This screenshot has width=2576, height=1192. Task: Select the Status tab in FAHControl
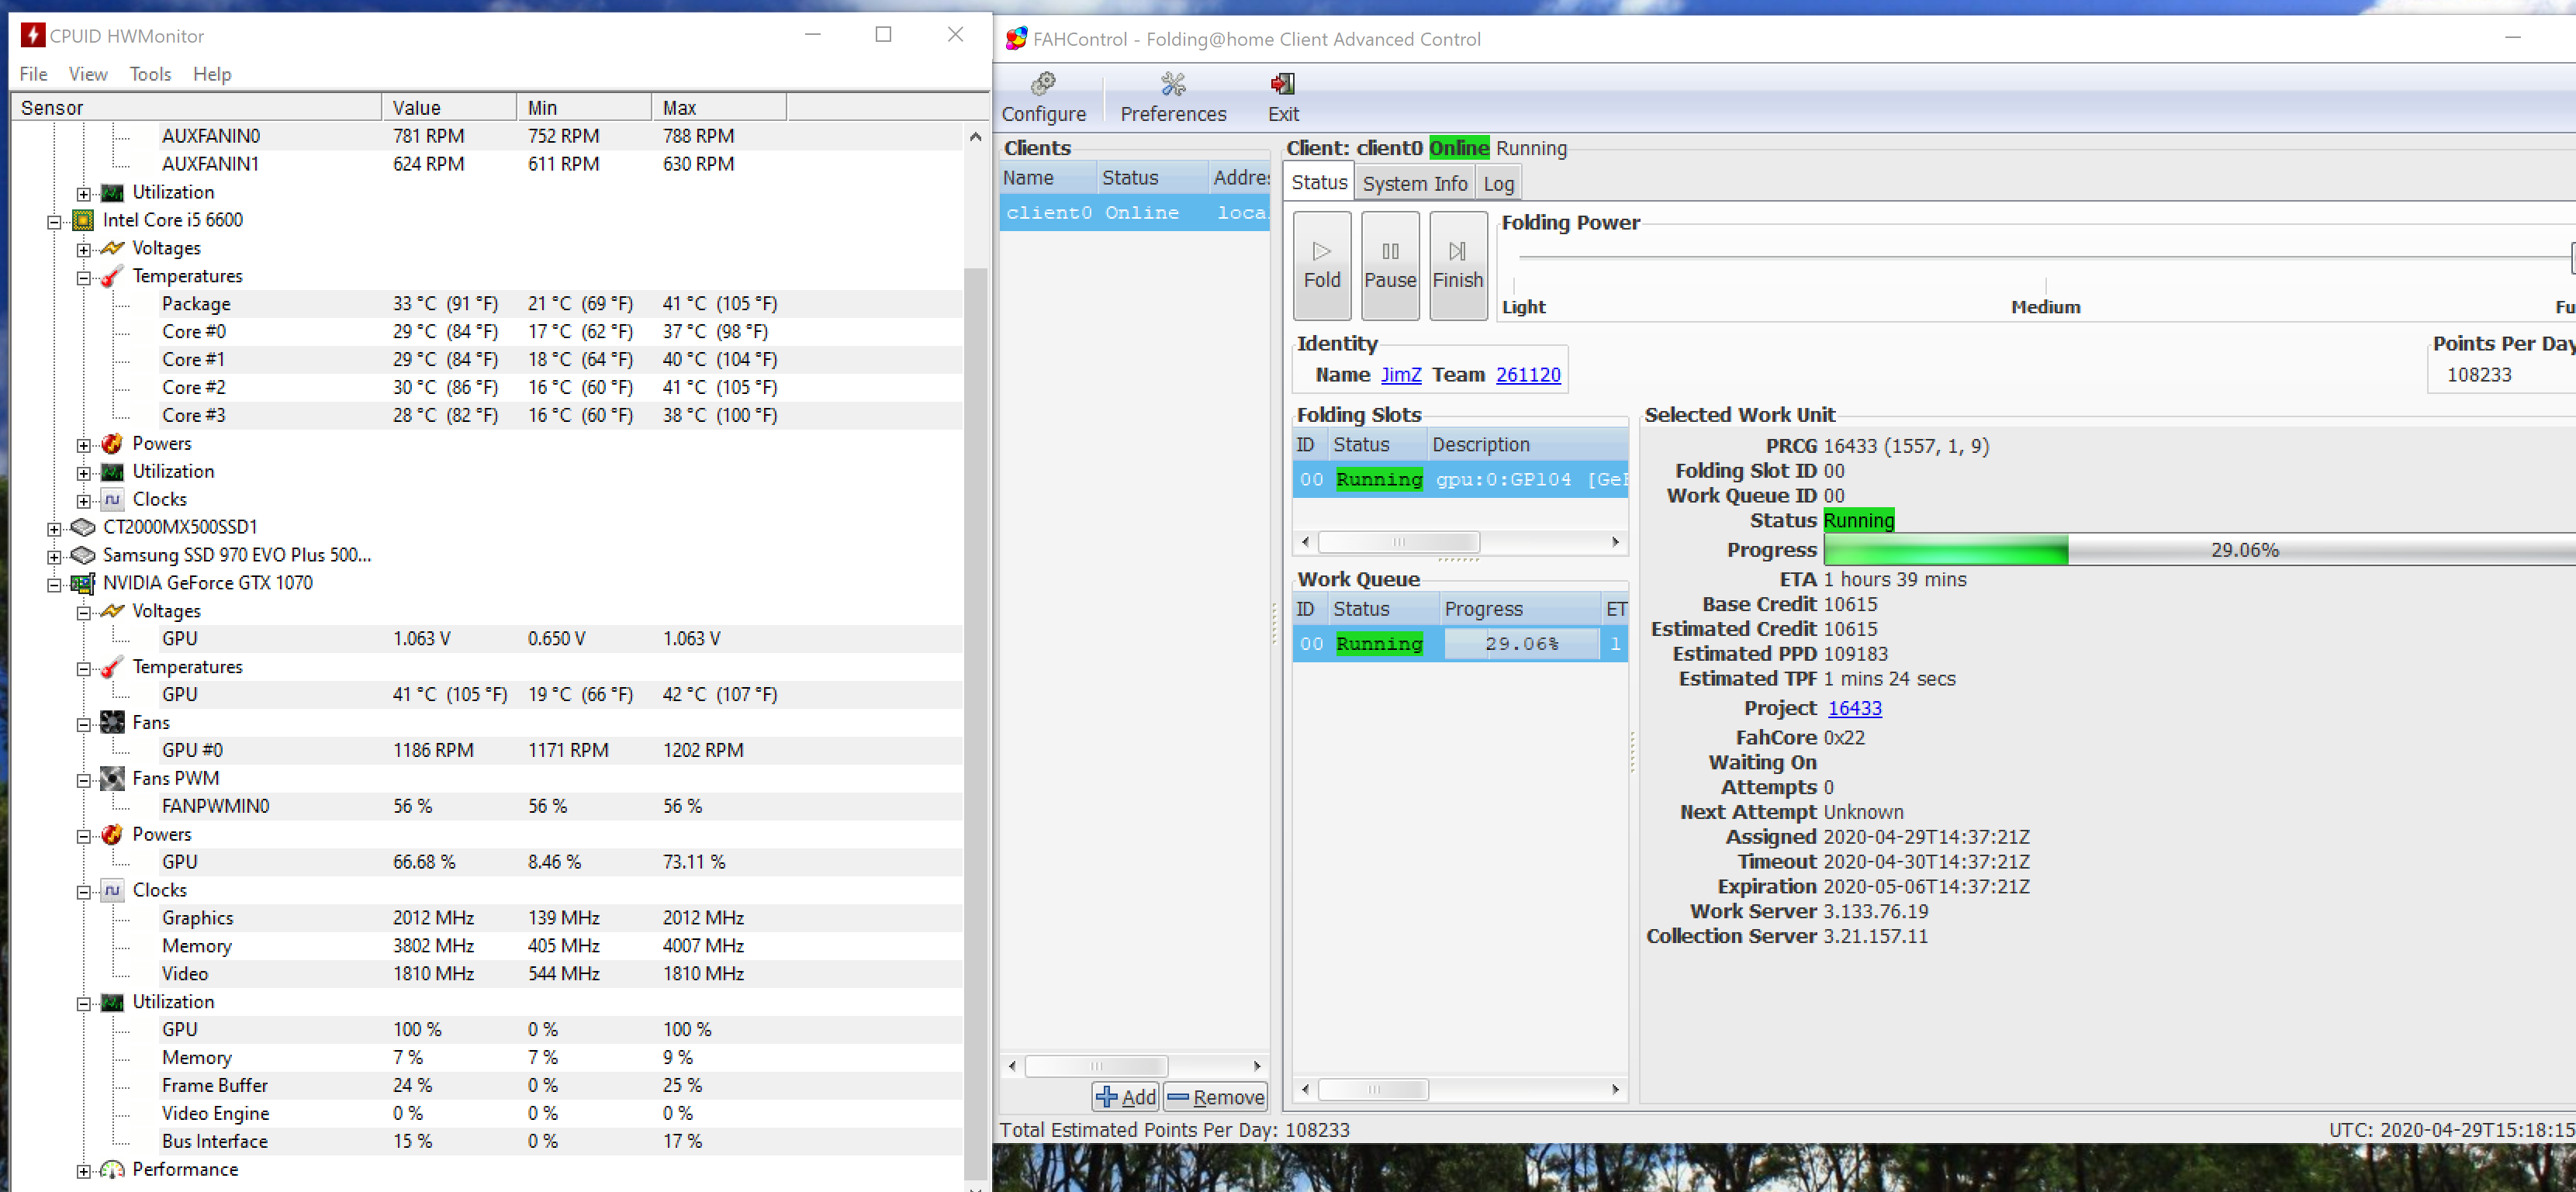click(x=1318, y=182)
